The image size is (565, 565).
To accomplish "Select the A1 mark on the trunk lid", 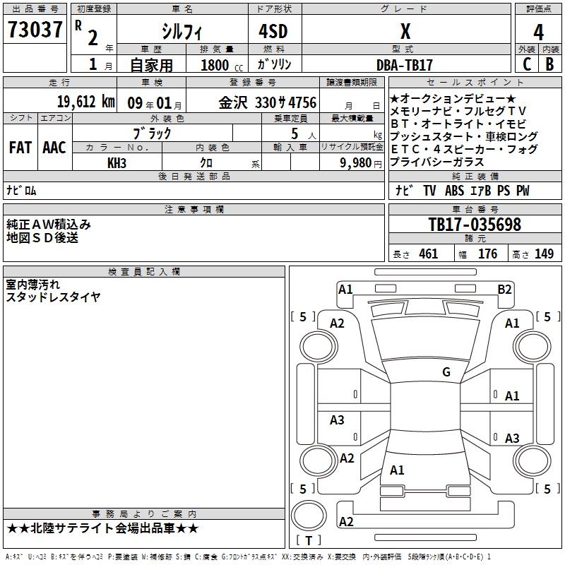I will [397, 470].
